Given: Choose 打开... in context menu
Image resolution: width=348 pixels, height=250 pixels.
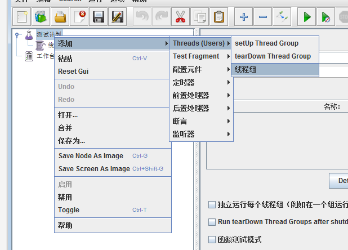Looking at the screenshot, I should point(113,115).
